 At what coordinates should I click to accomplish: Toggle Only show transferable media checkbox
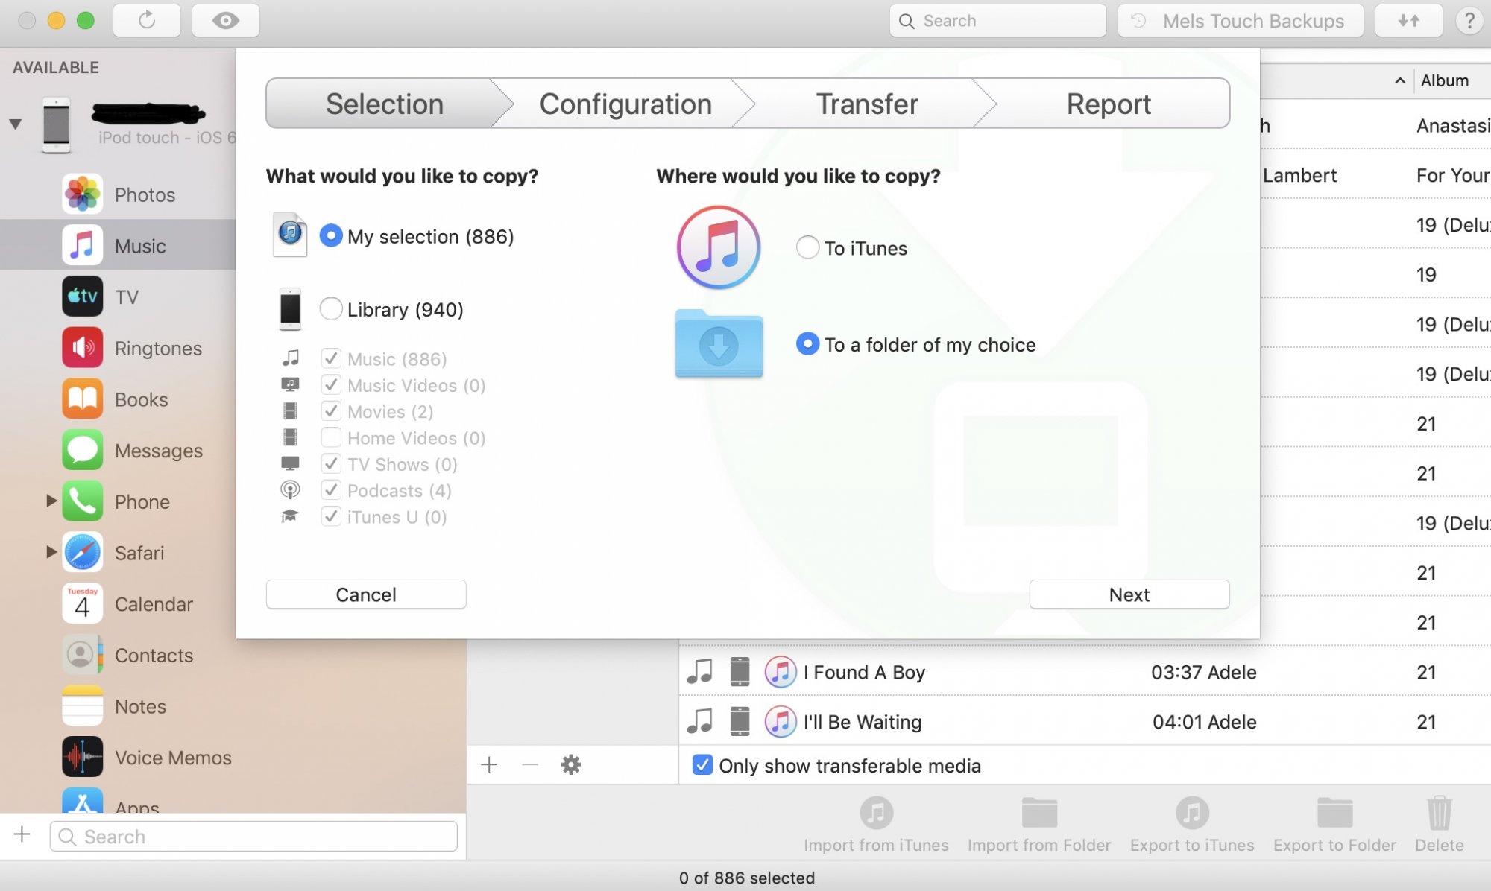point(702,765)
